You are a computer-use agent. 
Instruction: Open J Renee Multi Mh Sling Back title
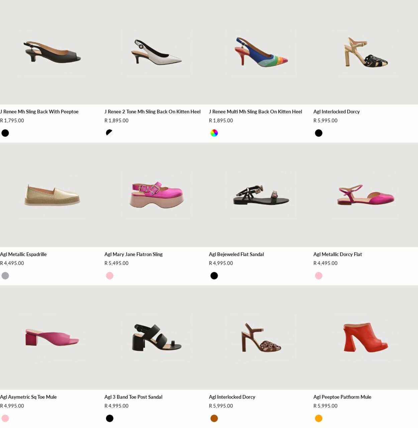tap(255, 112)
